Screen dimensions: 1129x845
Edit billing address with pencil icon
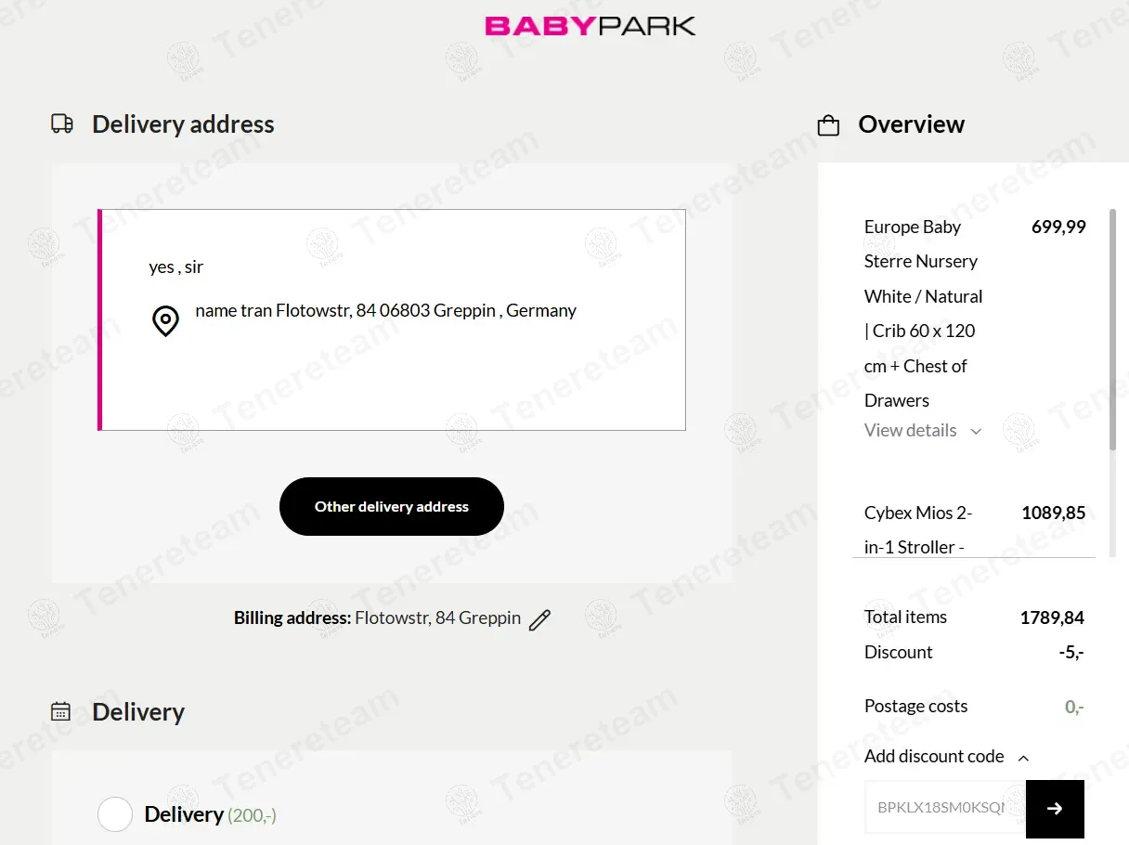(x=539, y=619)
